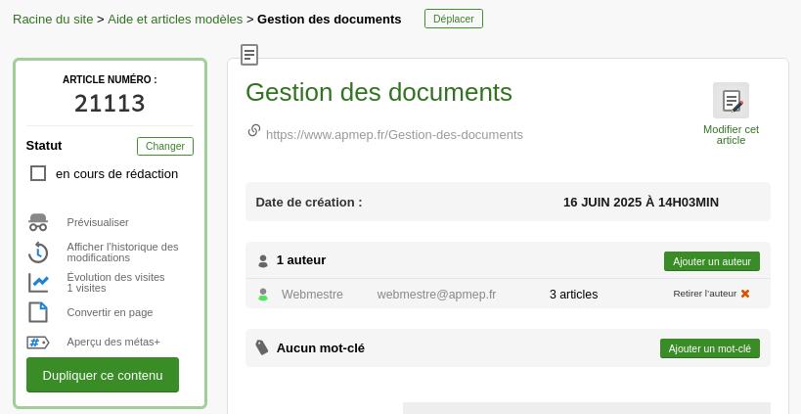This screenshot has height=414, width=801.
Task: Click the visits evolution chart icon
Action: point(38,283)
